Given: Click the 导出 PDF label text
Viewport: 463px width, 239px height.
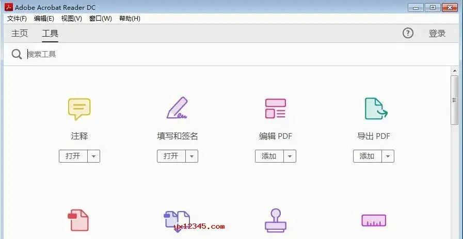Looking at the screenshot, I should pyautogui.click(x=374, y=136).
